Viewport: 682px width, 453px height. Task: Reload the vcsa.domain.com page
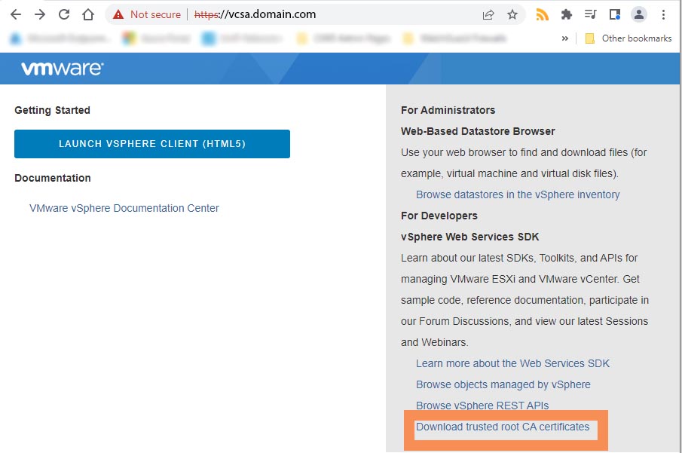(x=64, y=14)
